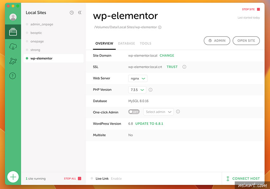Viewport: 270px width, 189px height.
Task: Click the red Stop Site square icon
Action: click(258, 9)
